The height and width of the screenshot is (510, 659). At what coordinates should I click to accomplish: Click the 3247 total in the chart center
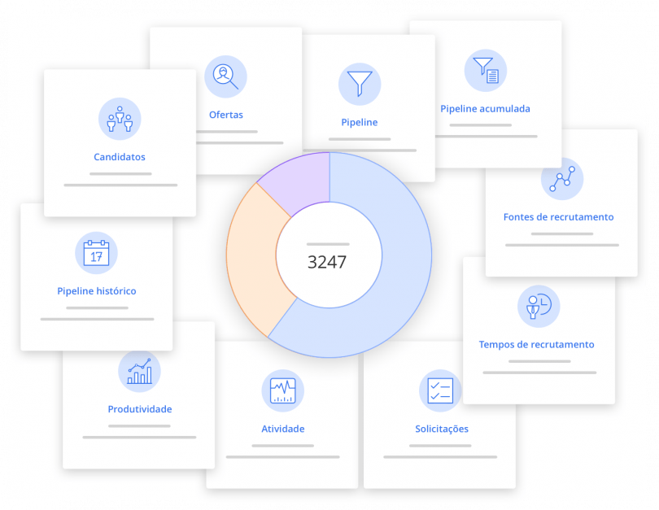click(329, 262)
